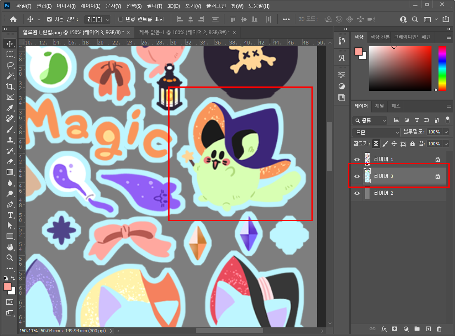Select the Blur tool
455x336 pixels.
tap(10, 183)
